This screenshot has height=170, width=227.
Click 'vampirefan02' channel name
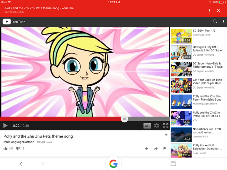click(200, 137)
